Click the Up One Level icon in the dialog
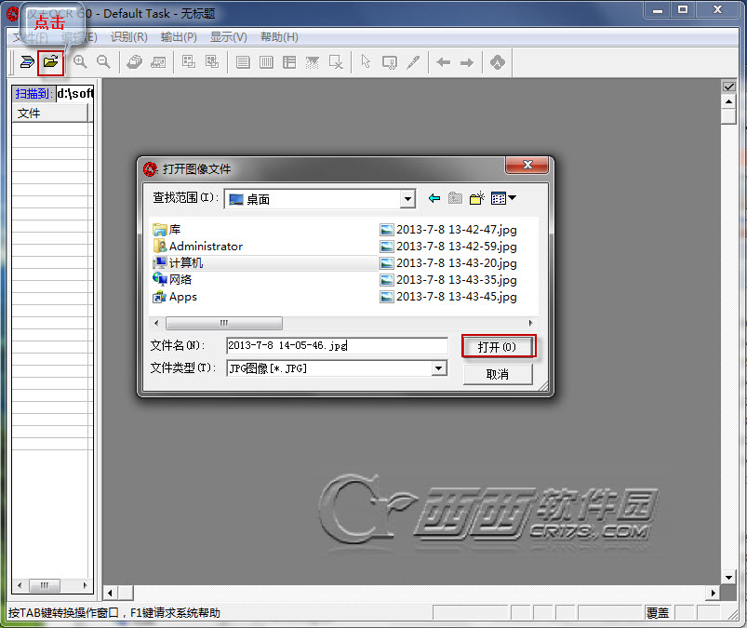This screenshot has height=628, width=747. click(455, 197)
